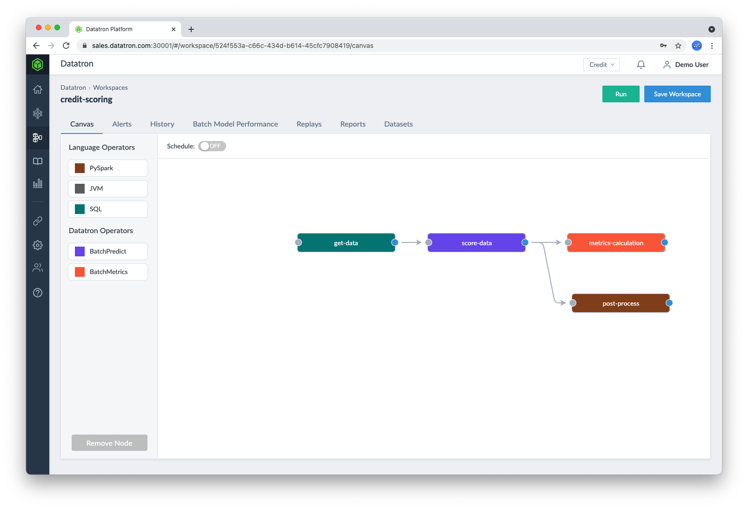Click the browser back arrow
Image resolution: width=748 pixels, height=509 pixels.
(36, 46)
